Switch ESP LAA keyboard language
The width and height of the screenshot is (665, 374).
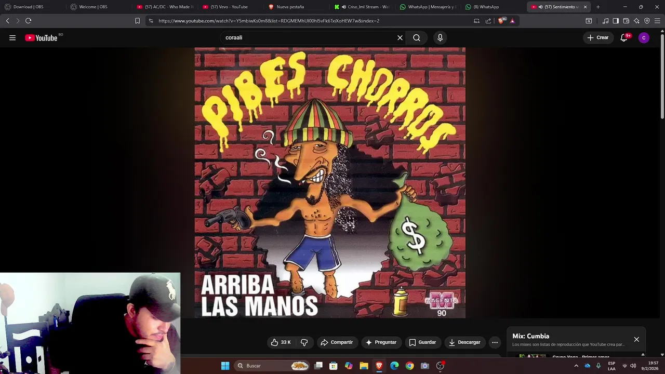[x=611, y=366]
